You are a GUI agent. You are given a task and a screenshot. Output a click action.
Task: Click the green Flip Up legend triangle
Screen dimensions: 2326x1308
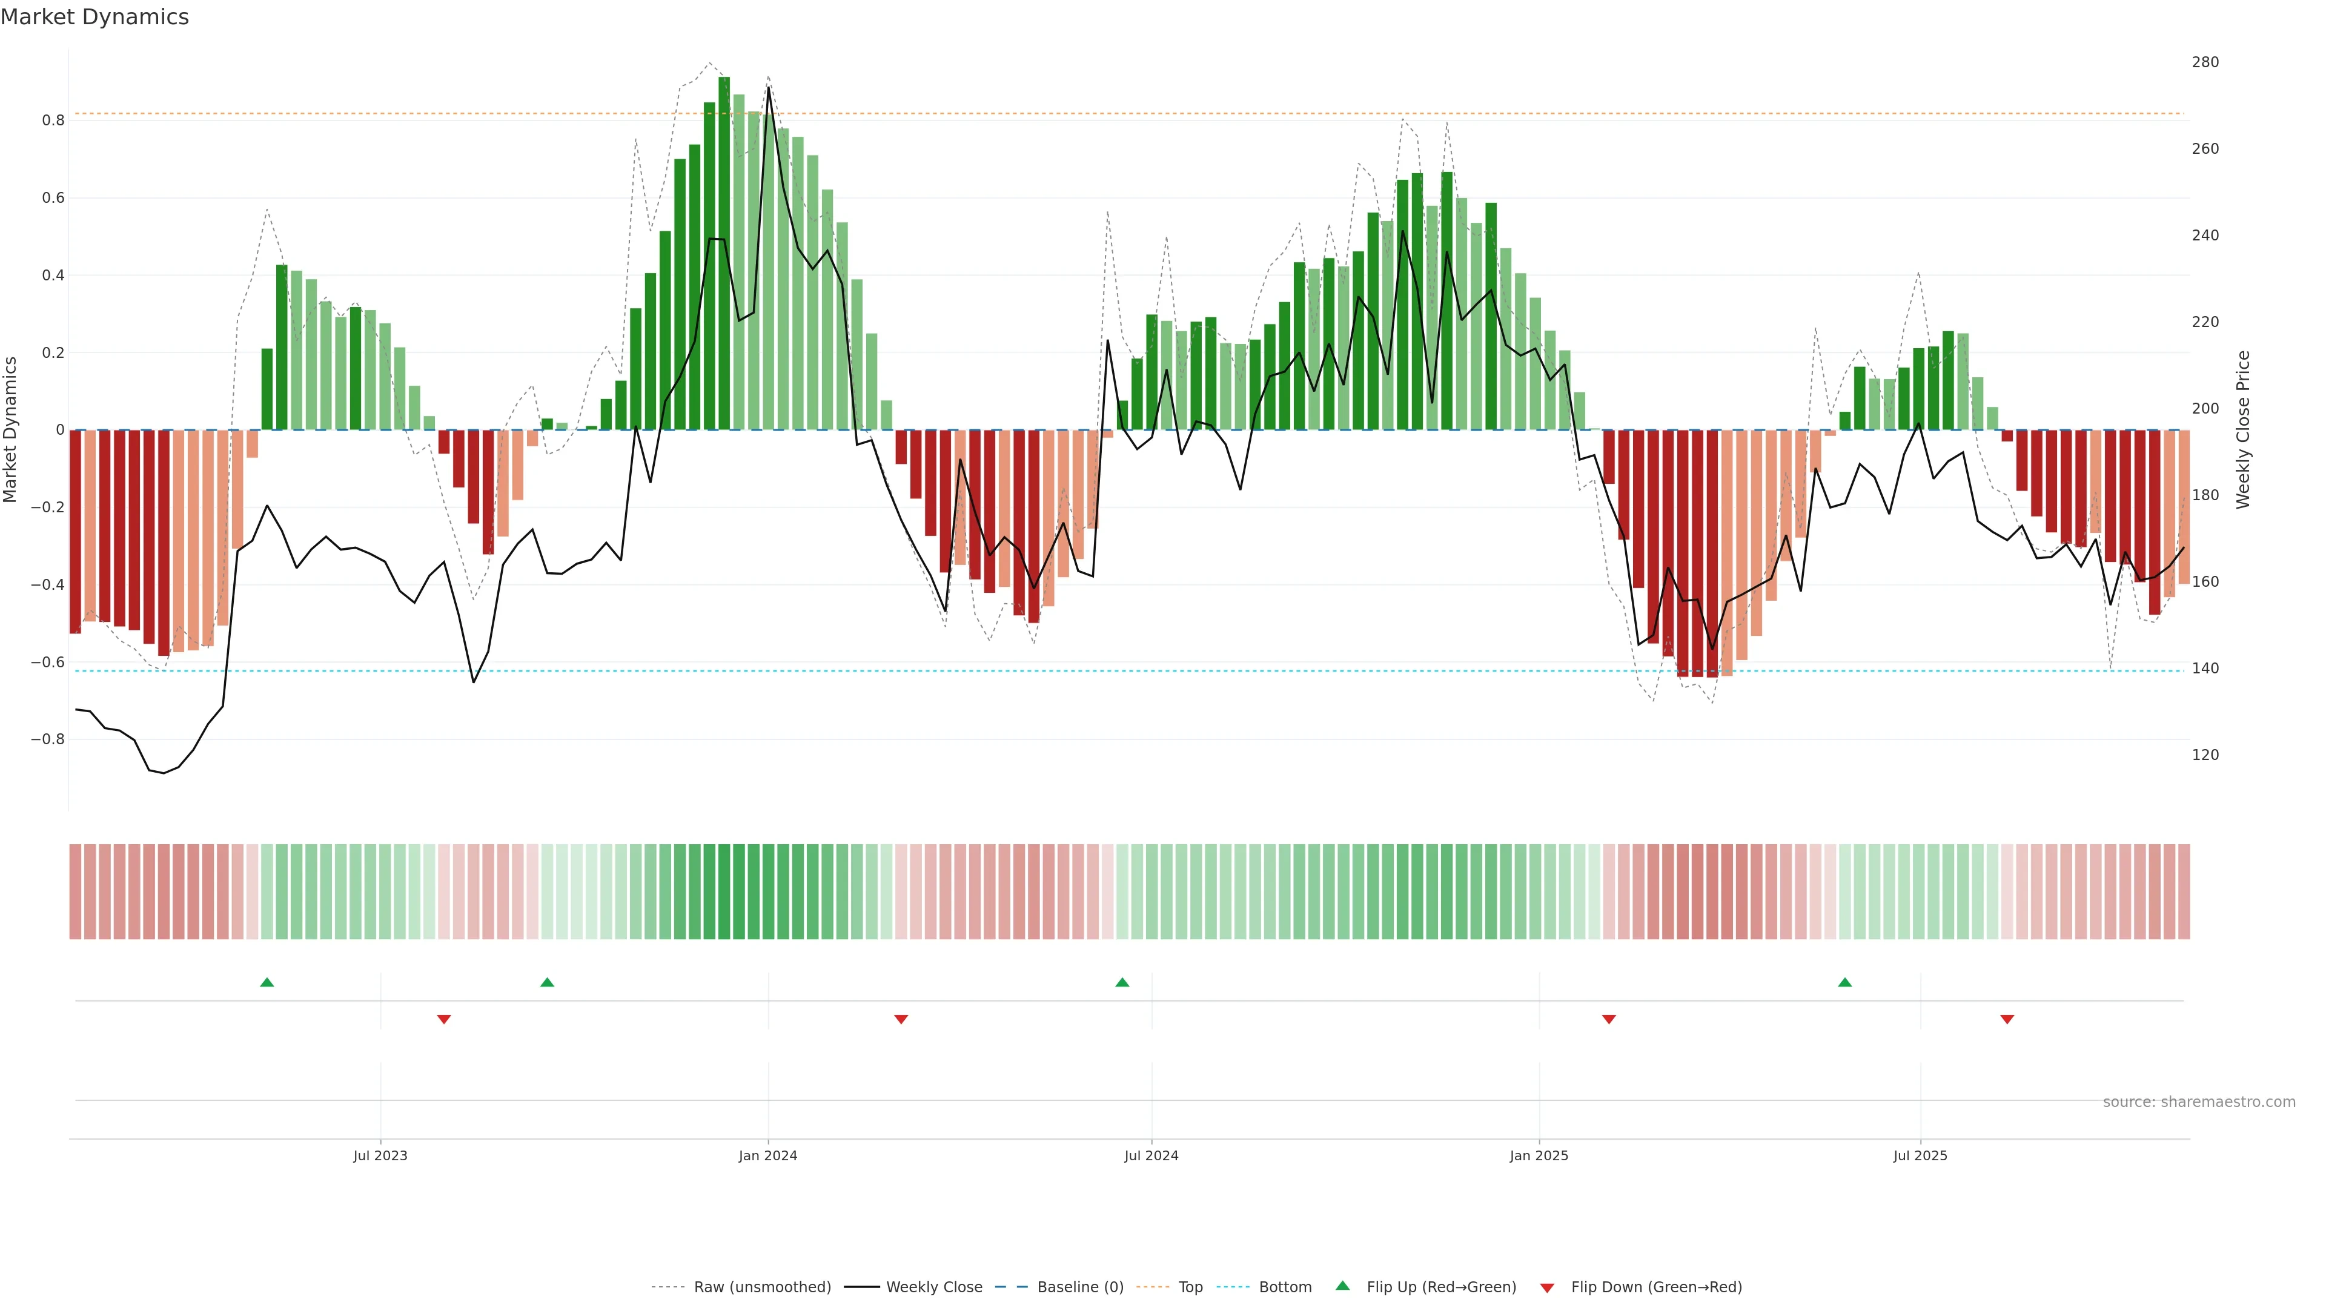[x=1343, y=1286]
